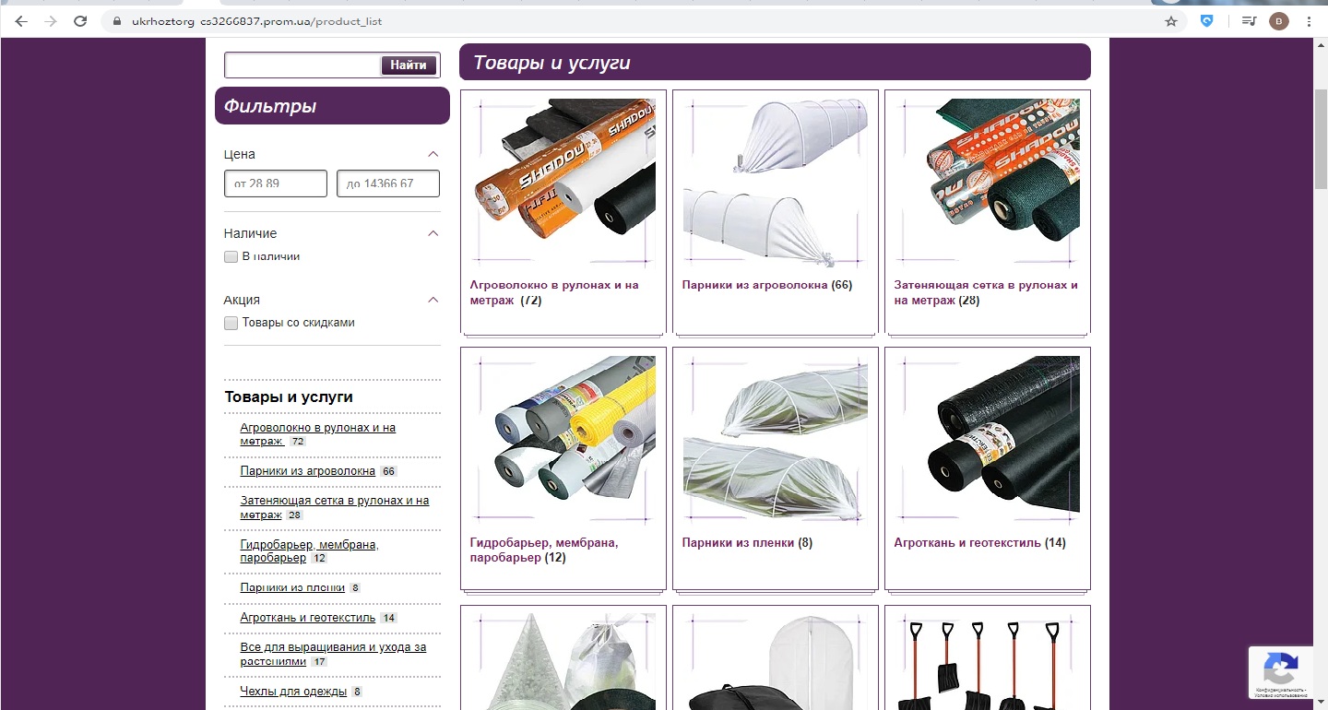Open the Chrome profile avatar
The image size is (1328, 710).
coord(1278,21)
